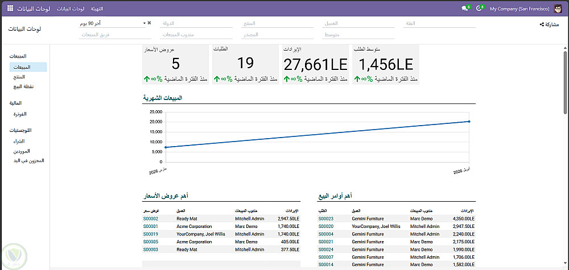The height and width of the screenshot is (270, 569).
Task: Open the conversations chat bubble icon
Action: coord(464,9)
